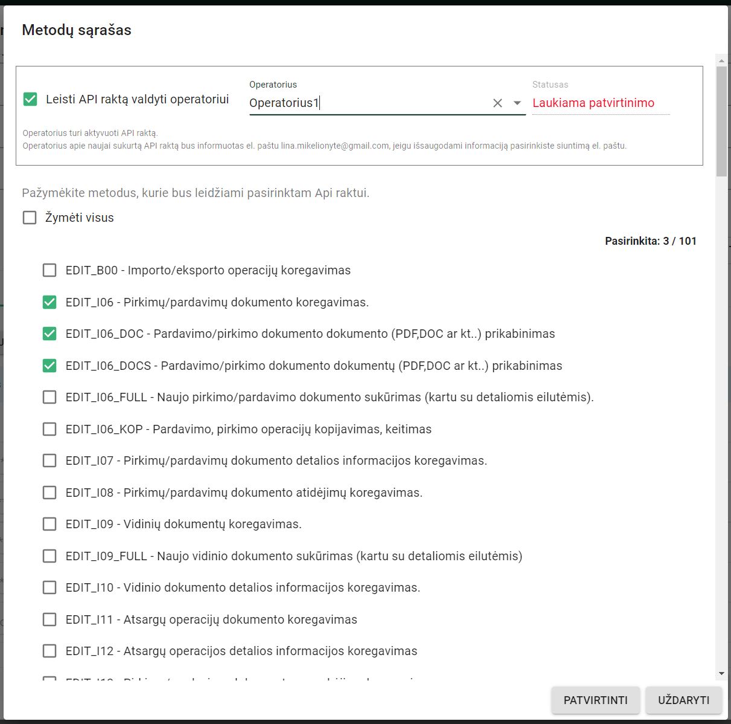Check EDIT_I08 atidėjimų koregavimas
This screenshot has width=731, height=724.
49,493
